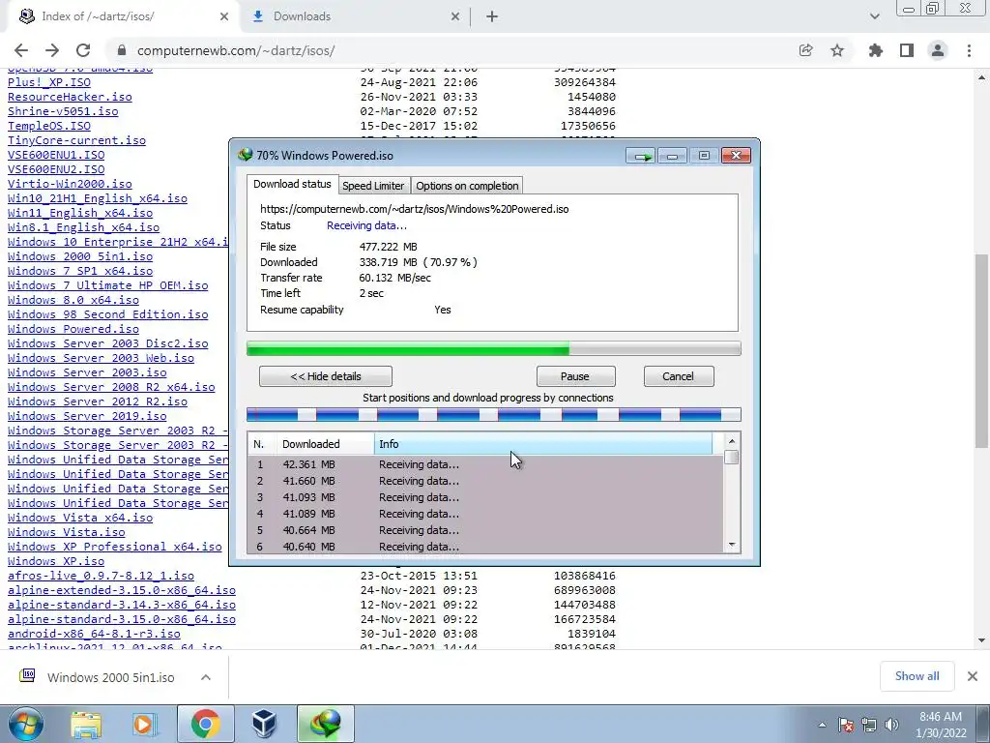The height and width of the screenshot is (743, 990).
Task: Open the Plus!_XP.ISO link
Action: [x=49, y=82]
